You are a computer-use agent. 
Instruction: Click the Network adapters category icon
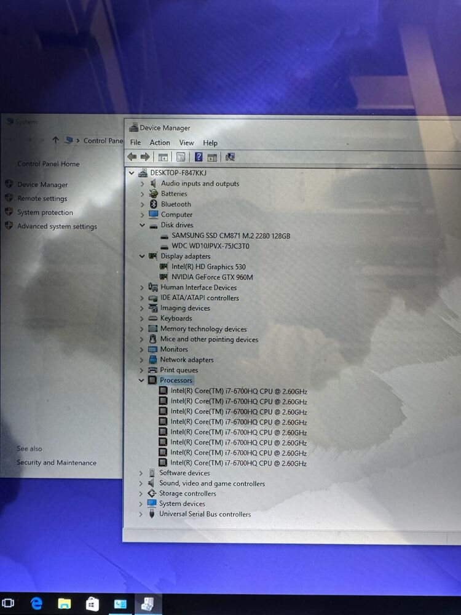point(153,359)
